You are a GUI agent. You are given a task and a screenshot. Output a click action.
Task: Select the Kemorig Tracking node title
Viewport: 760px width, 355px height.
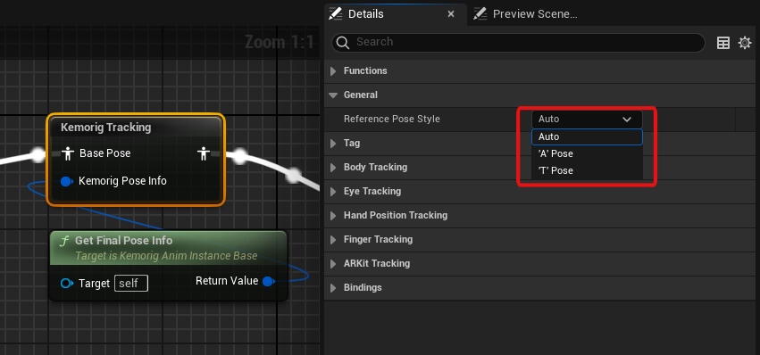tap(105, 128)
